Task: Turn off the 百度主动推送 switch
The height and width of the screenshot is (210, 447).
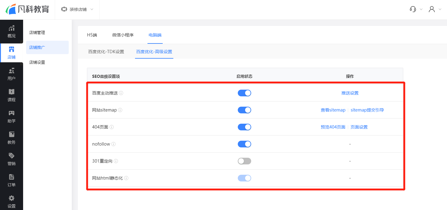Action: point(244,93)
